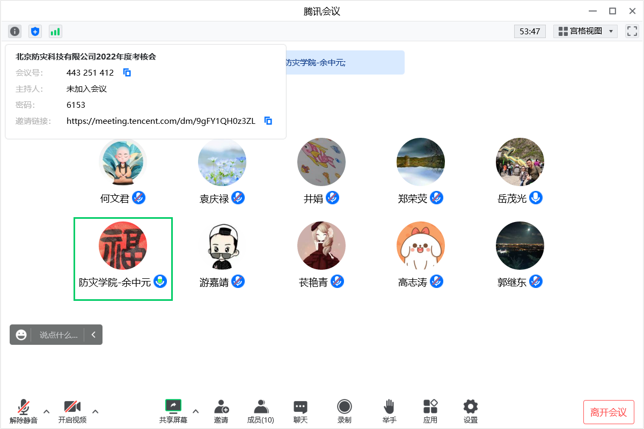Click 井娟's muted microphone icon
This screenshot has width=644, height=429.
333,198
